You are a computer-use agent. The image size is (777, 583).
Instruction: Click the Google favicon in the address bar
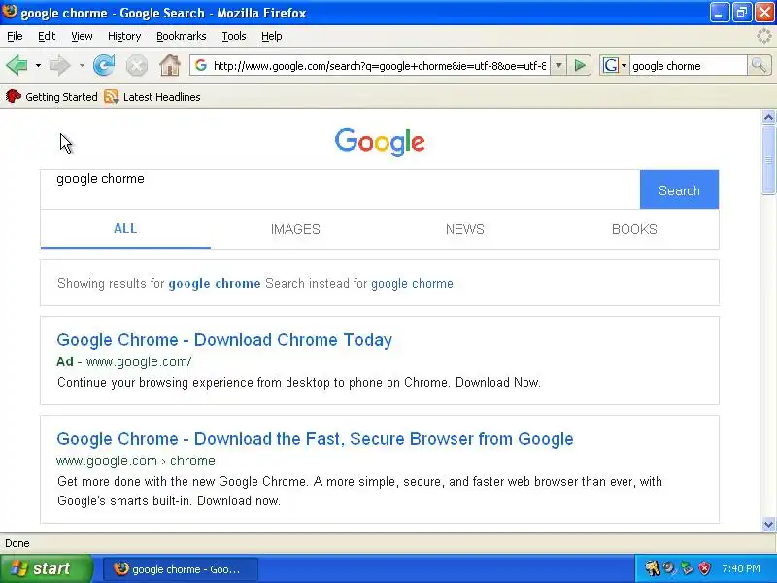pyautogui.click(x=200, y=65)
